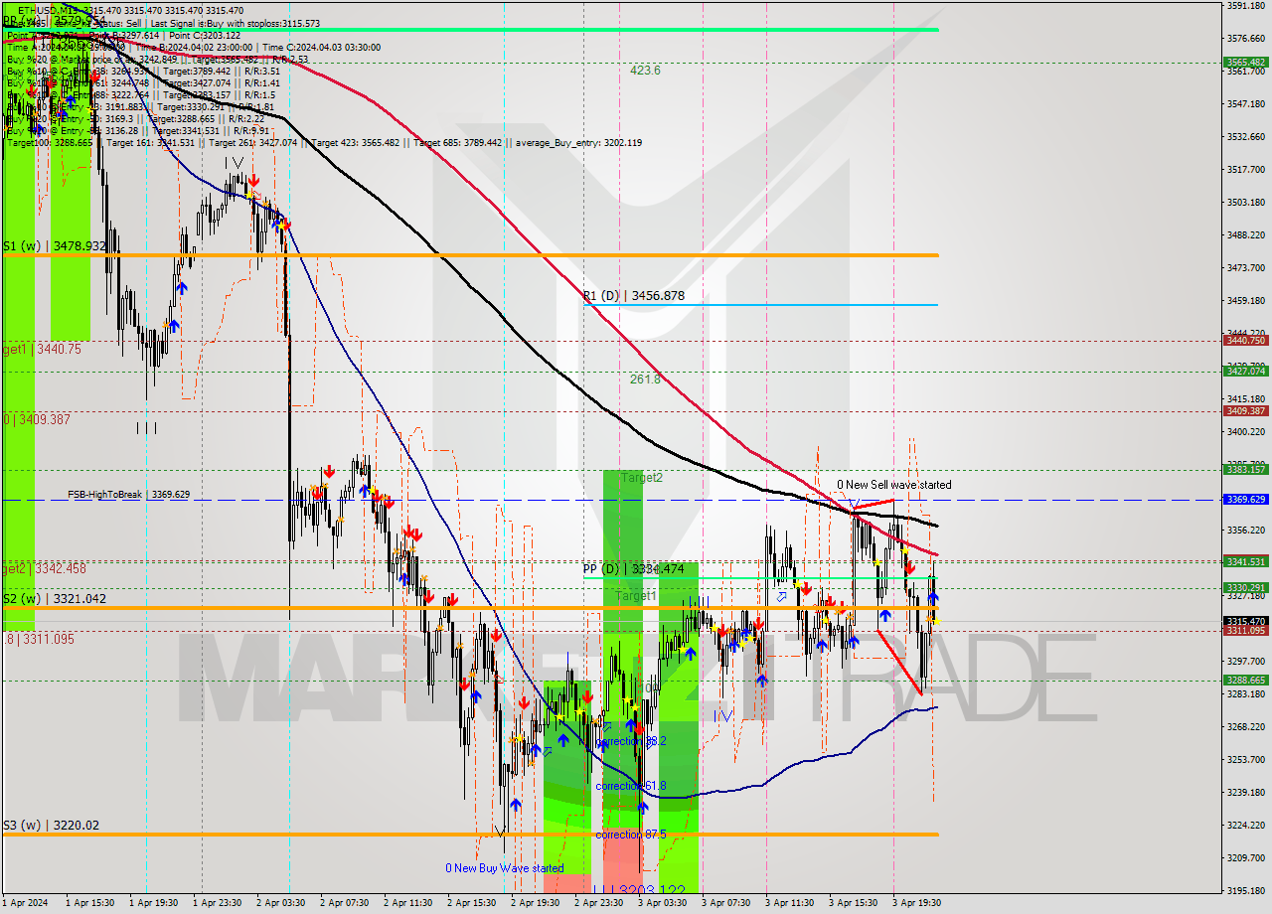The width and height of the screenshot is (1272, 914).
Task: Click the 3253.700 price axis value
Action: (1246, 759)
